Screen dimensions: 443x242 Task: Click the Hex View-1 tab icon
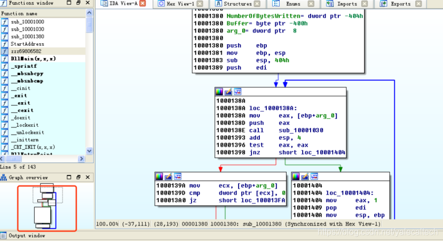(161, 3)
